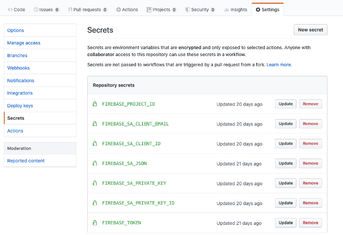Screen dimensions: 343x235
Task: Remove the FIREBASE_SA_JSON secret
Action: (x=310, y=163)
